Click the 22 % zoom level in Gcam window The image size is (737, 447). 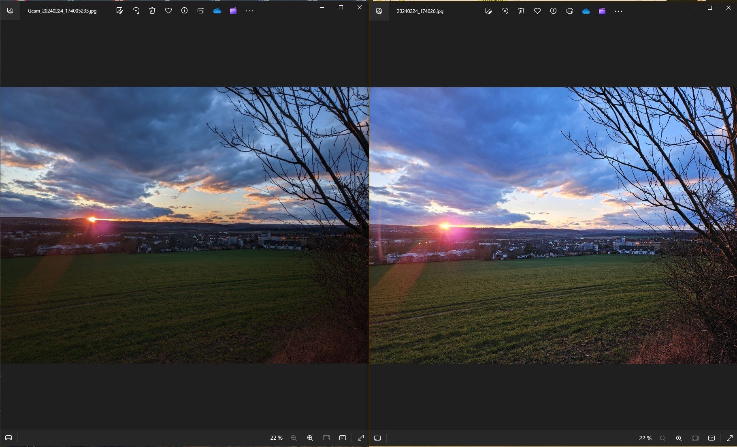[x=276, y=438]
